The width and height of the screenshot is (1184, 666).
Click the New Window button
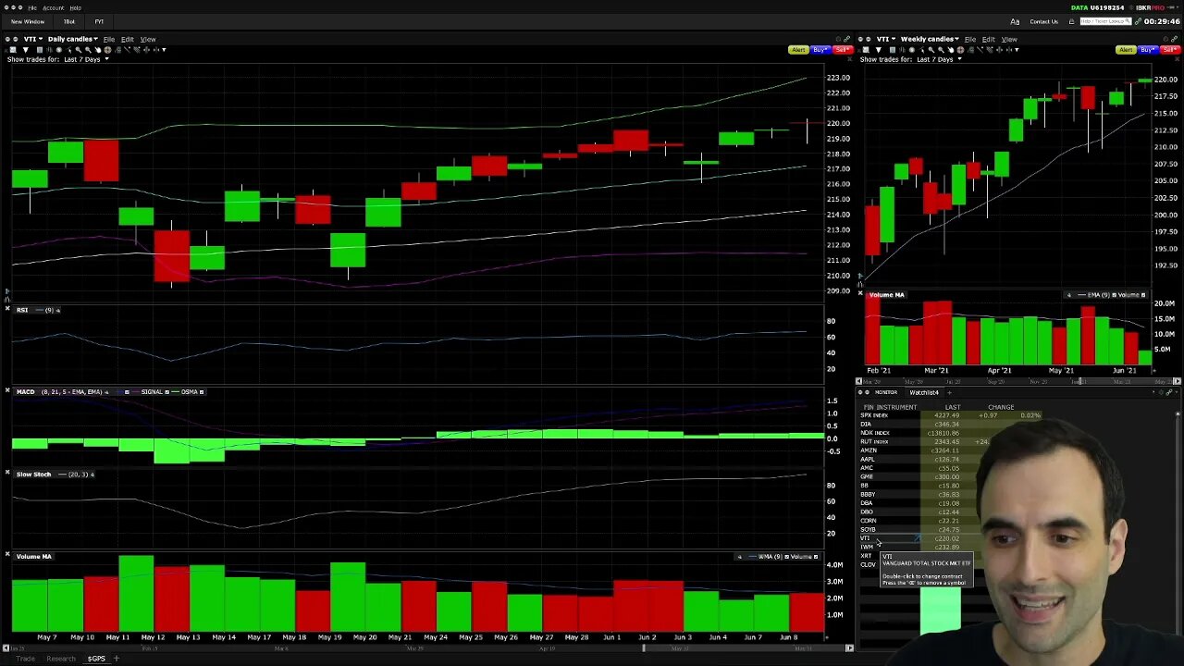click(27, 21)
